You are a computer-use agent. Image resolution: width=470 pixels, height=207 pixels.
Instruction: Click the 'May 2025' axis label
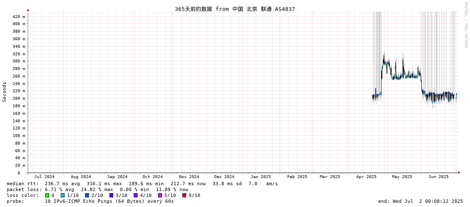(402, 177)
